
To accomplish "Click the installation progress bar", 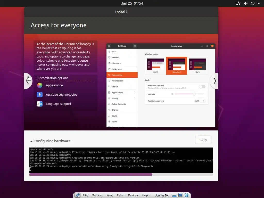I will (x=121, y=175).
